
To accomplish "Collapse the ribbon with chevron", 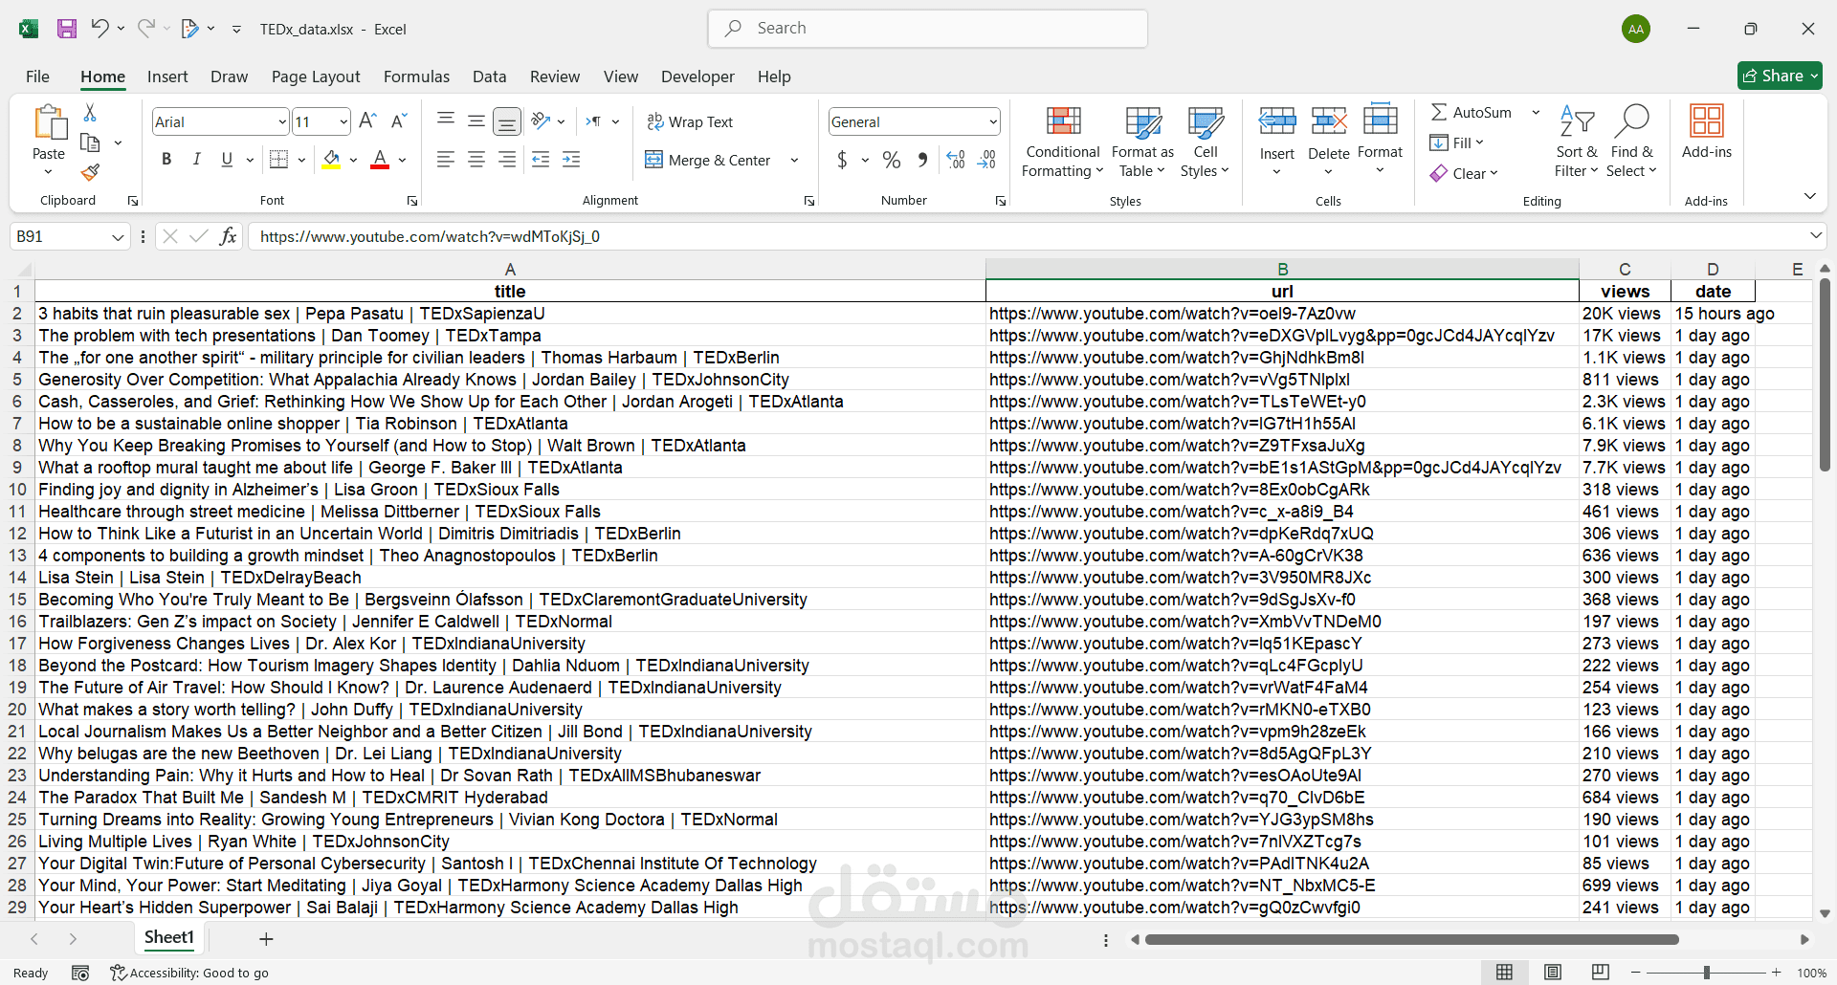I will tap(1810, 196).
